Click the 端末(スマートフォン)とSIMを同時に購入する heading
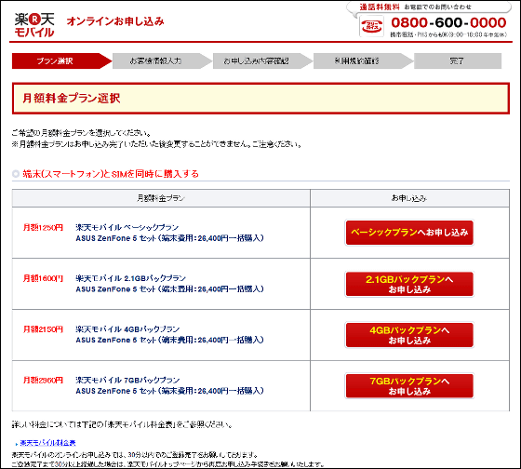The image size is (521, 469). 111,174
